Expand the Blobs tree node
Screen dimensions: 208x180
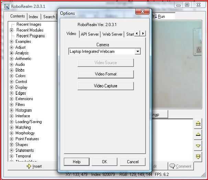coord(12,70)
